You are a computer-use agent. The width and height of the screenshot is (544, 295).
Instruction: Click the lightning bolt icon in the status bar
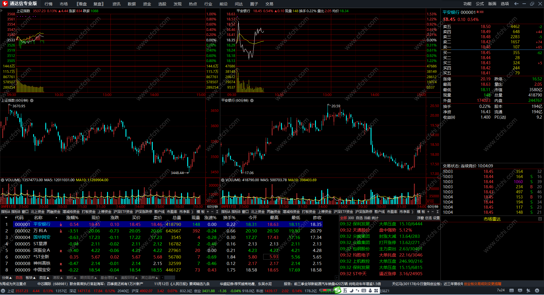[537, 290]
